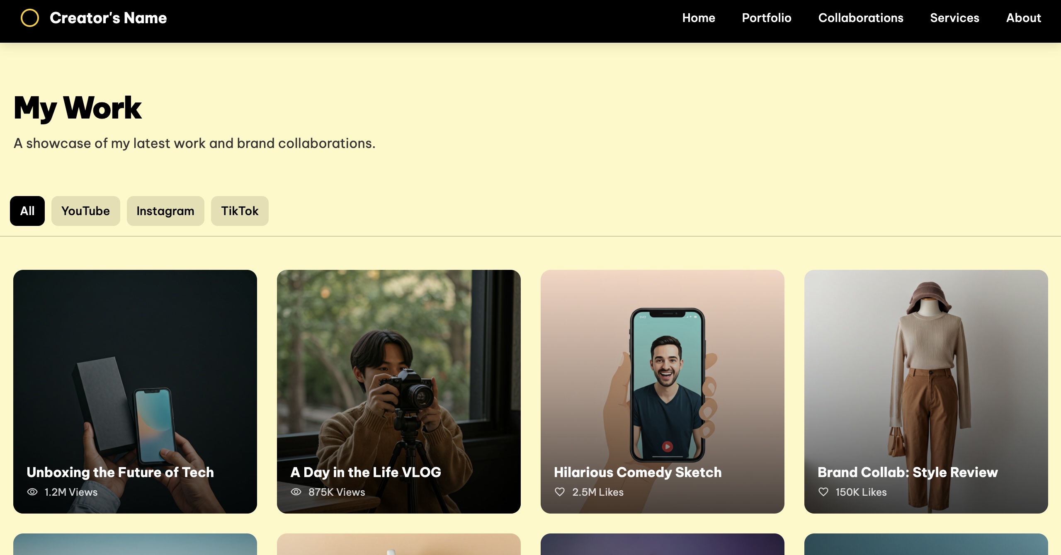Click the 875K Views text
1061x555 pixels.
click(337, 492)
